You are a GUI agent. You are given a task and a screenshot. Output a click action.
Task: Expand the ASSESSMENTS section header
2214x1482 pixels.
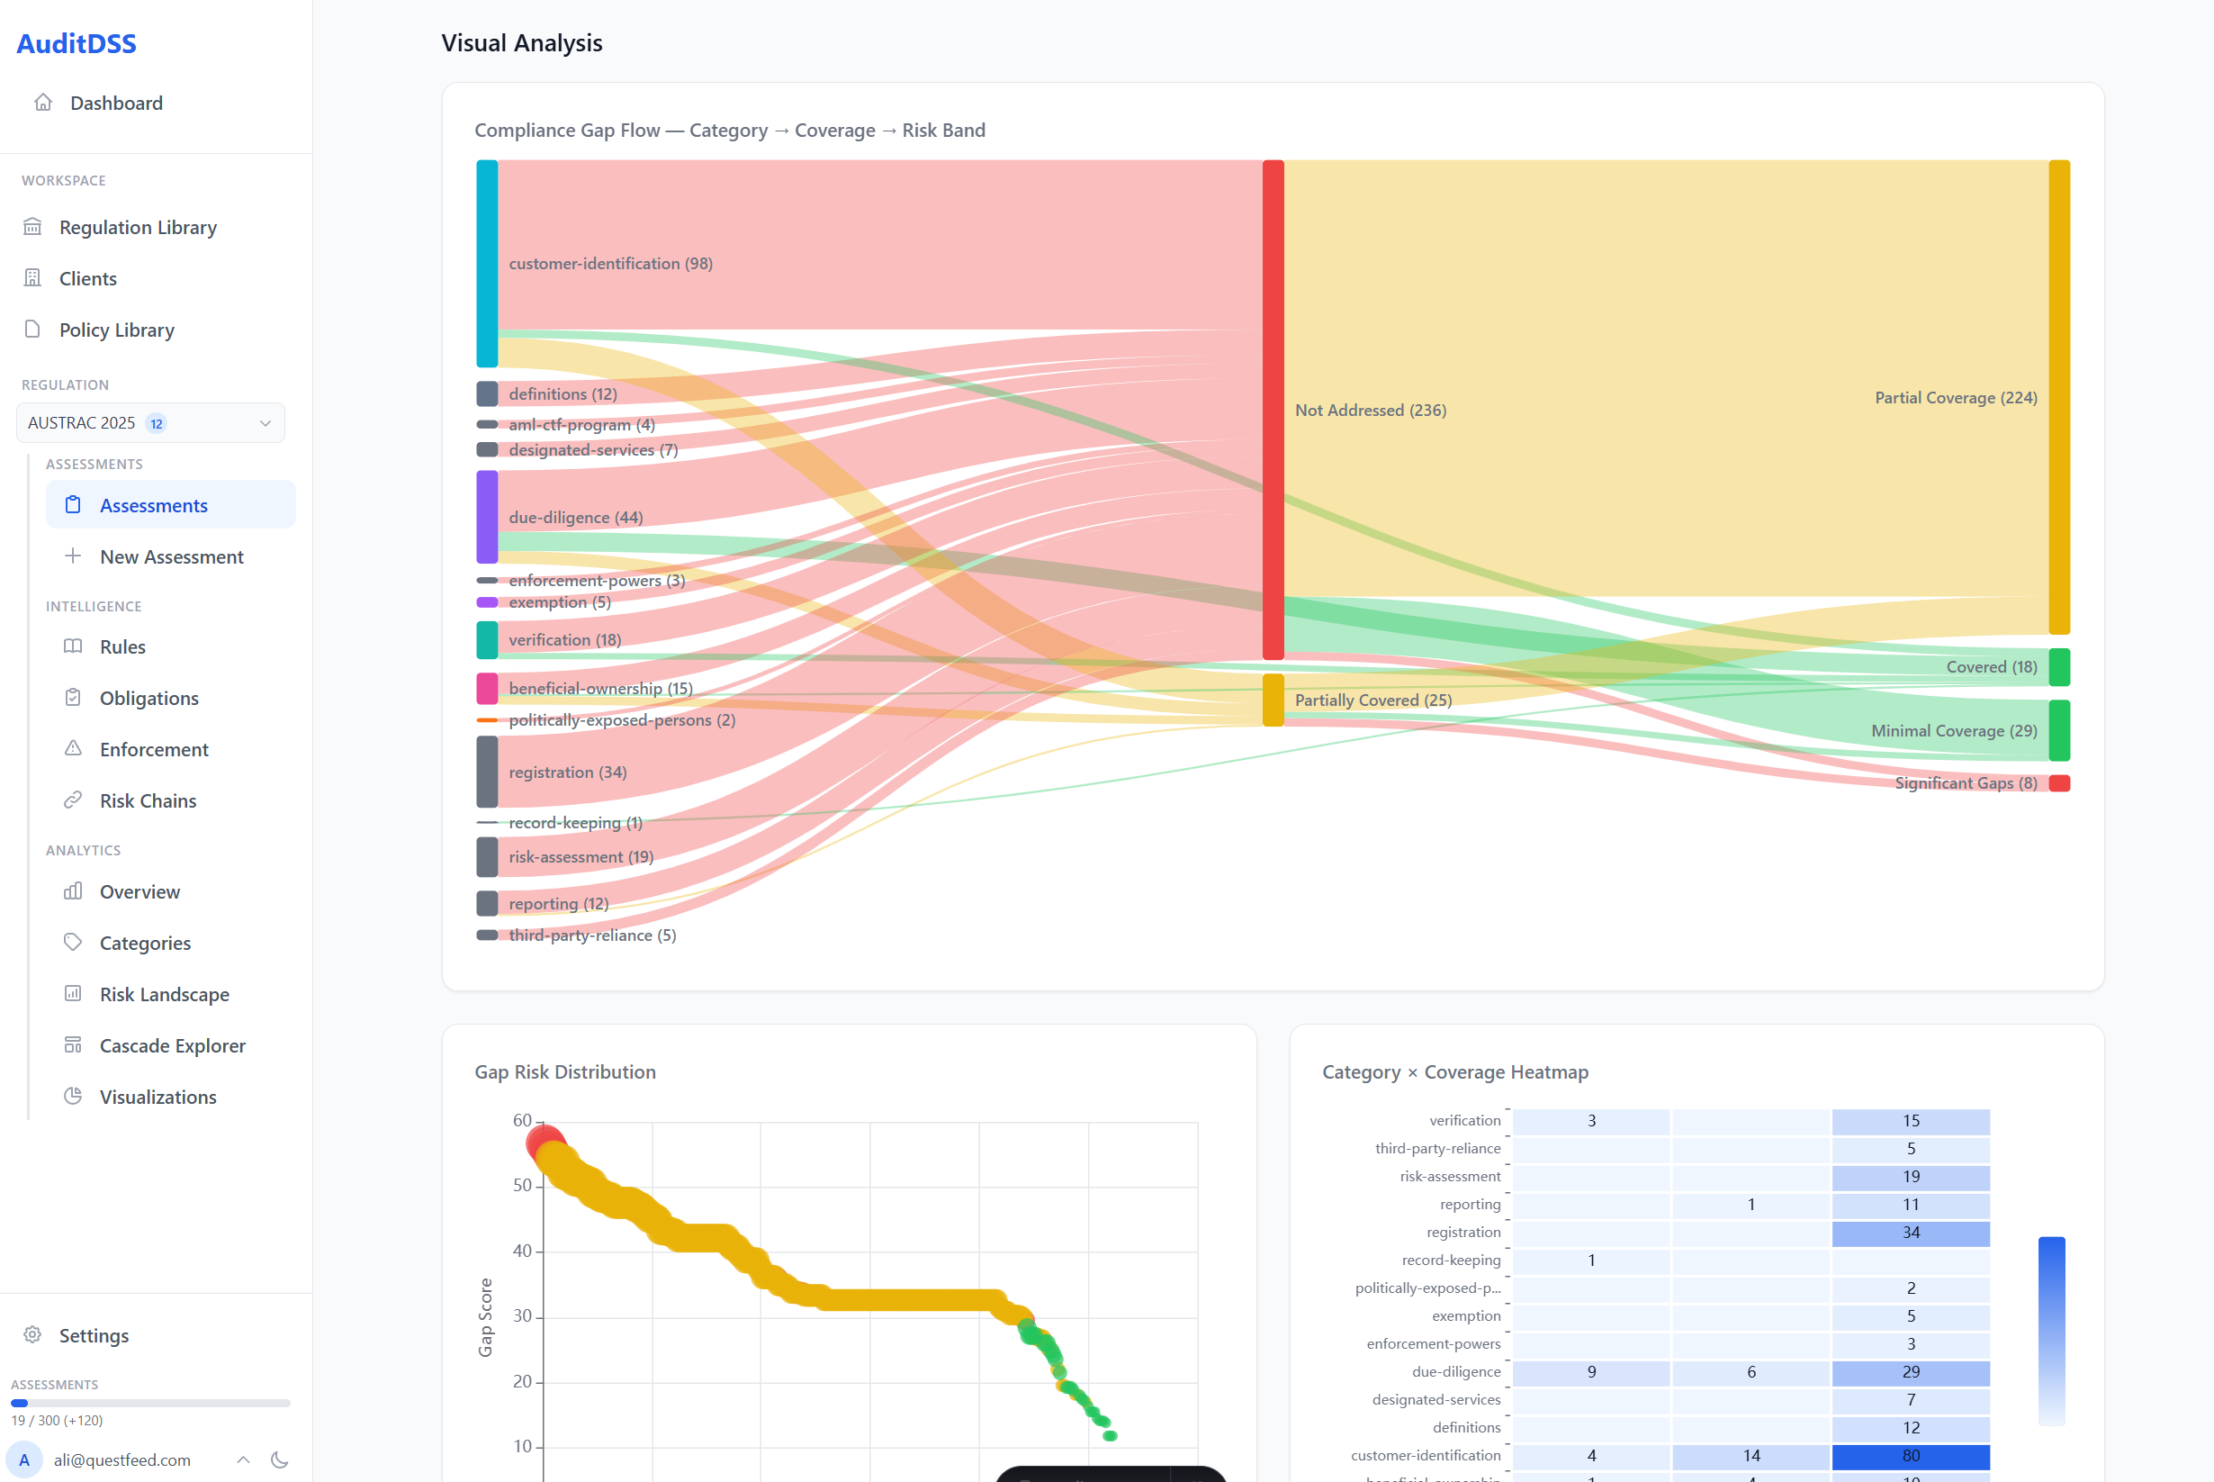[94, 463]
